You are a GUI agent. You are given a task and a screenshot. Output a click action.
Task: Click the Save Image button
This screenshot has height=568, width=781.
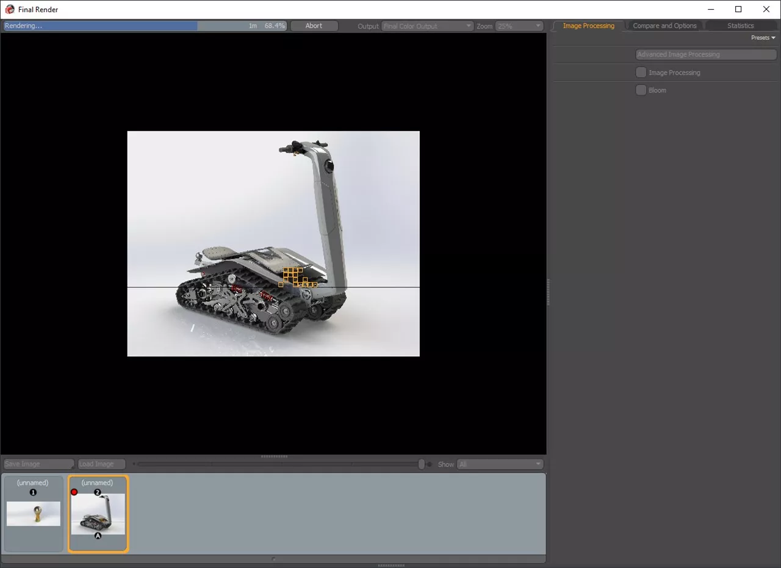point(37,464)
